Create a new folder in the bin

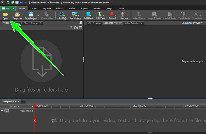point(76,28)
